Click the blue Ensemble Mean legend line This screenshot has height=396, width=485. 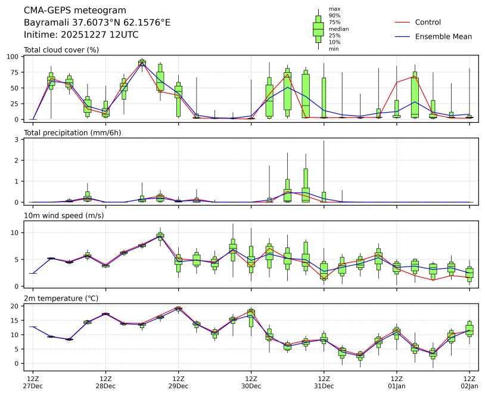402,36
